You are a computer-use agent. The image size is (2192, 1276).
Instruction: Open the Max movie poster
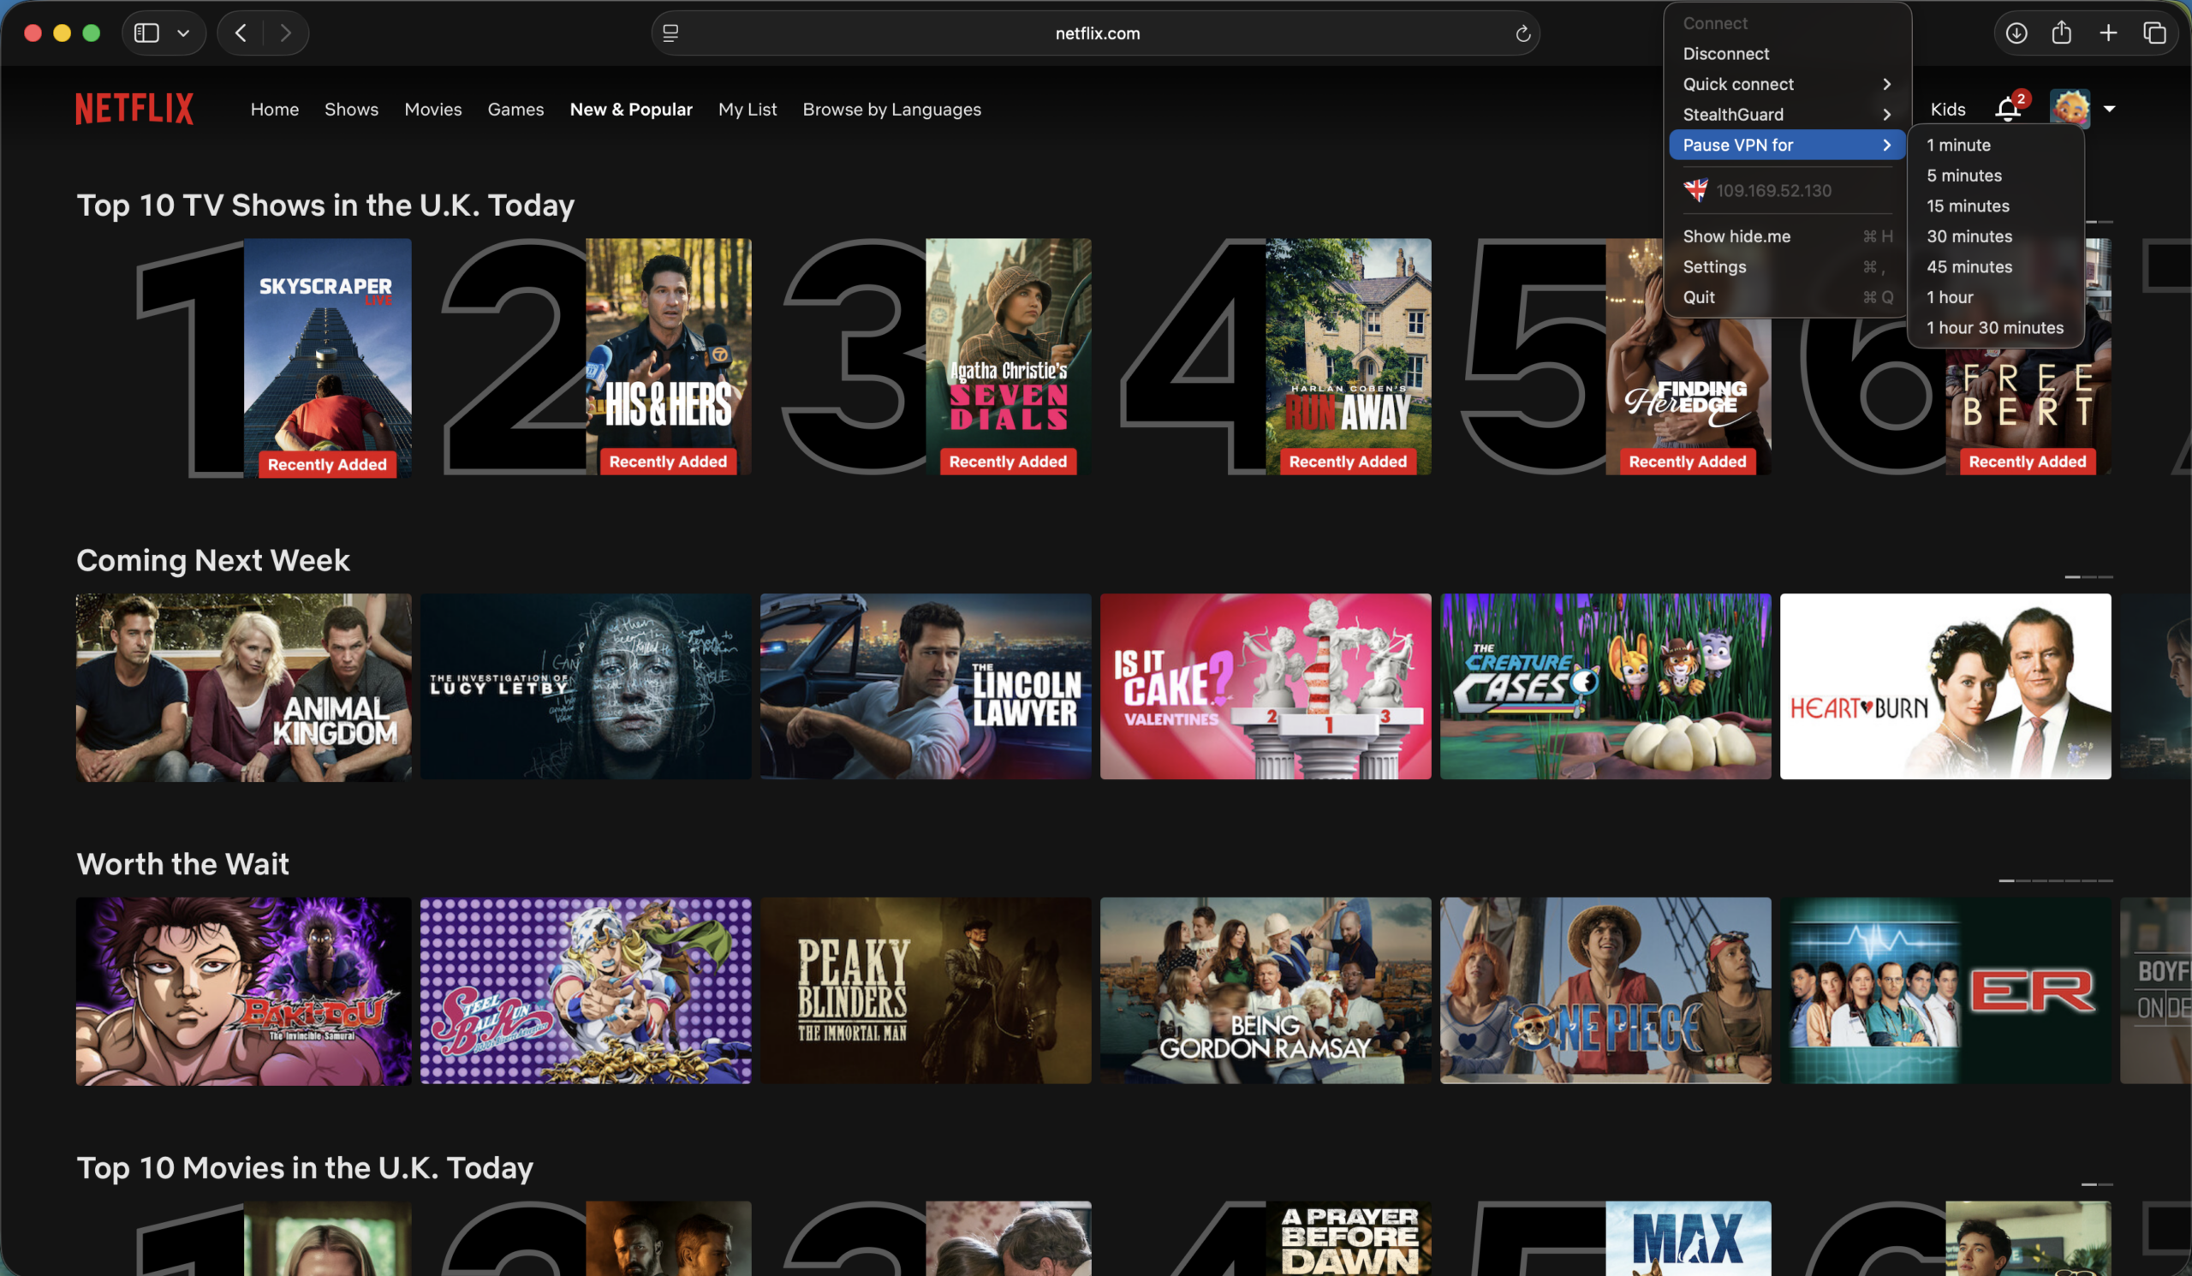tap(1688, 1238)
